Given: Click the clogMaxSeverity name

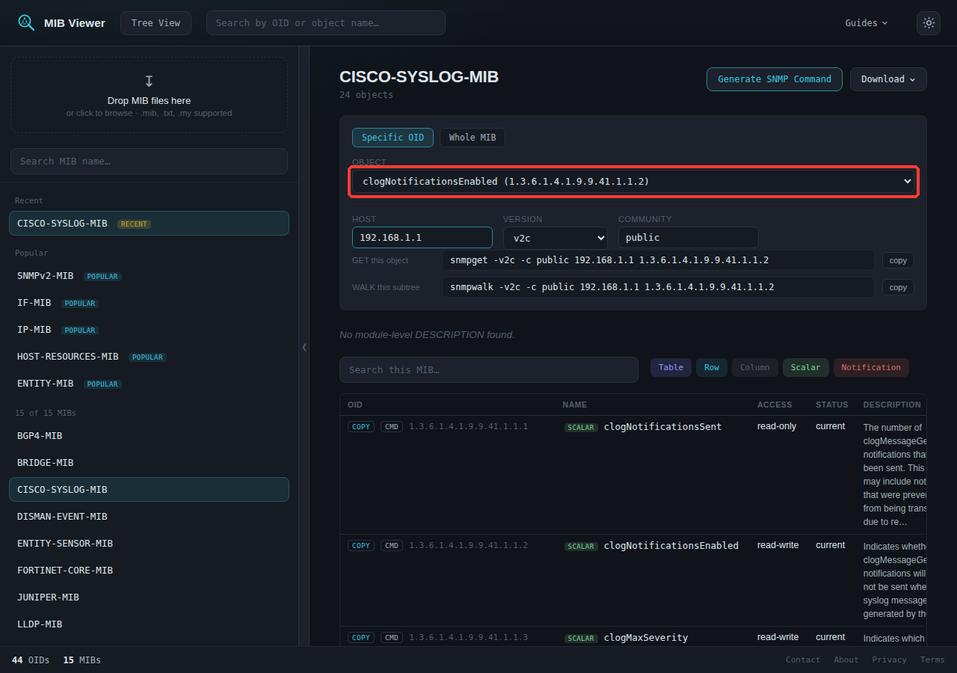Looking at the screenshot, I should [x=645, y=638].
